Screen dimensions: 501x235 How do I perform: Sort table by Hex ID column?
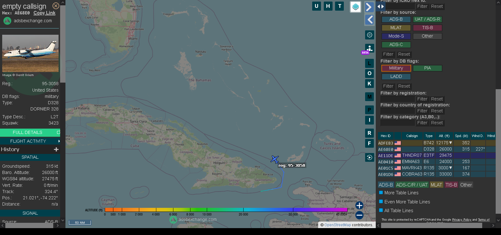386,136
